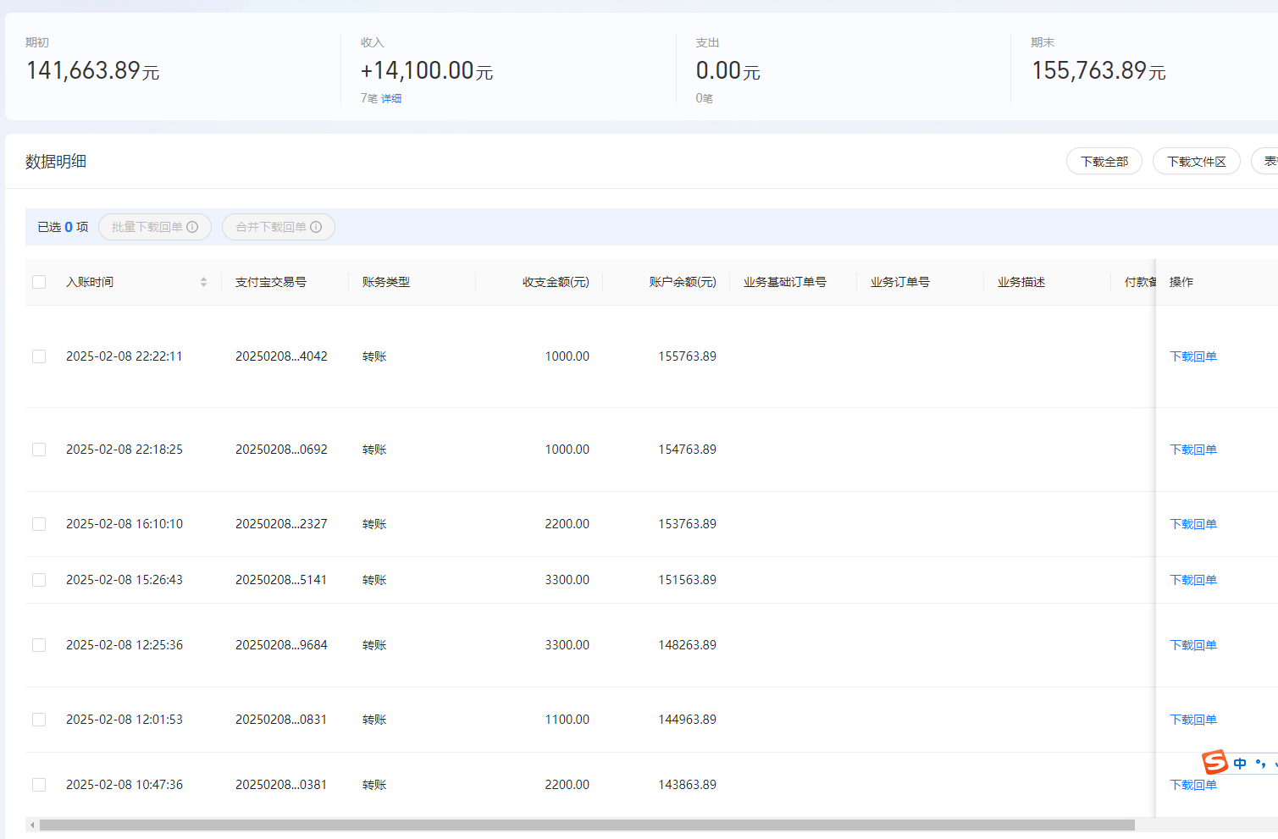This screenshot has height=839, width=1278.
Task: Click the Sogou input method S logo
Action: [x=1215, y=762]
